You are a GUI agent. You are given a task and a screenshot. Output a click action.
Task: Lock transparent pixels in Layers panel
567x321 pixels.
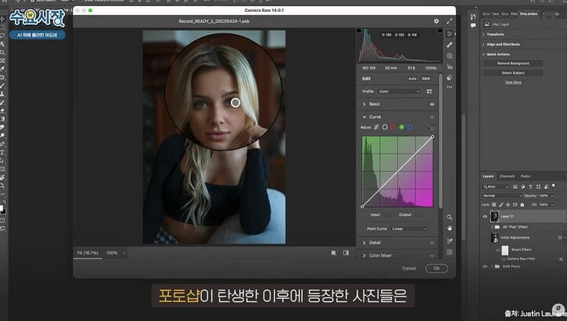[x=494, y=205]
